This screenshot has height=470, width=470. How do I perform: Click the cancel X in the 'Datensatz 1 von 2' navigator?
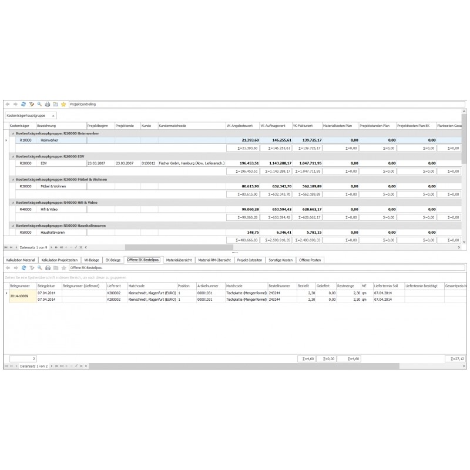tap(81, 366)
